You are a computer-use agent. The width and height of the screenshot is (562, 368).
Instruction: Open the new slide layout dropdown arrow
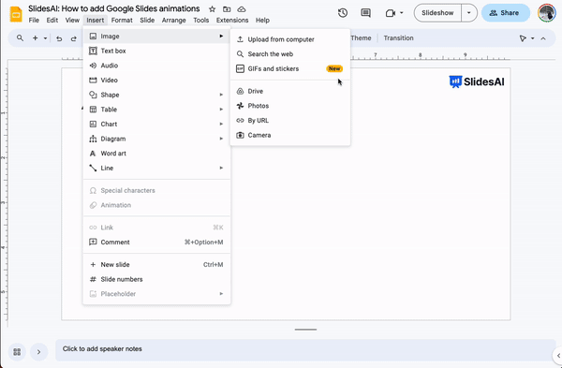45,38
